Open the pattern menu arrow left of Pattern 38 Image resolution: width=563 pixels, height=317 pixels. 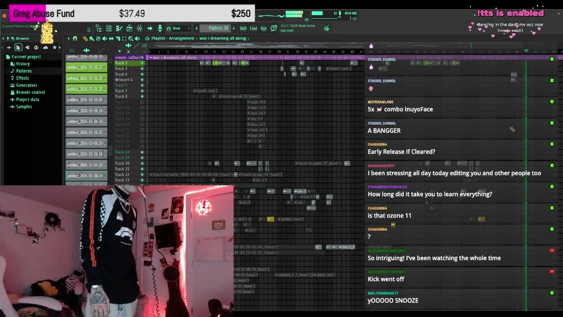coord(197,28)
